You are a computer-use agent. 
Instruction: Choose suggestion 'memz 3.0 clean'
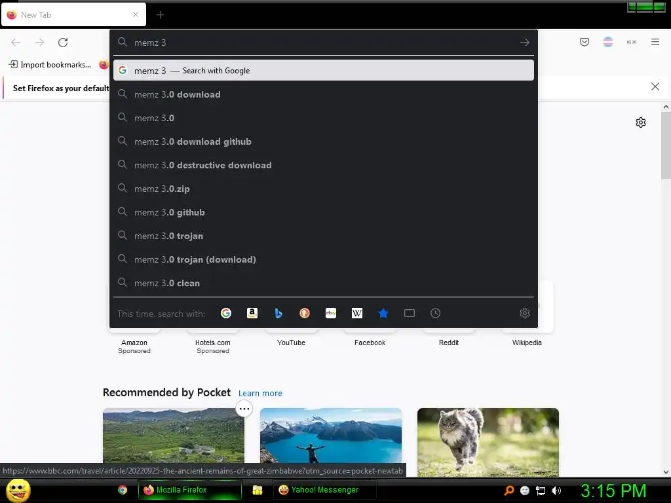pos(324,283)
